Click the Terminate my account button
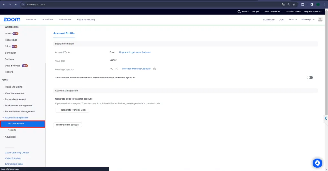 (x=68, y=125)
